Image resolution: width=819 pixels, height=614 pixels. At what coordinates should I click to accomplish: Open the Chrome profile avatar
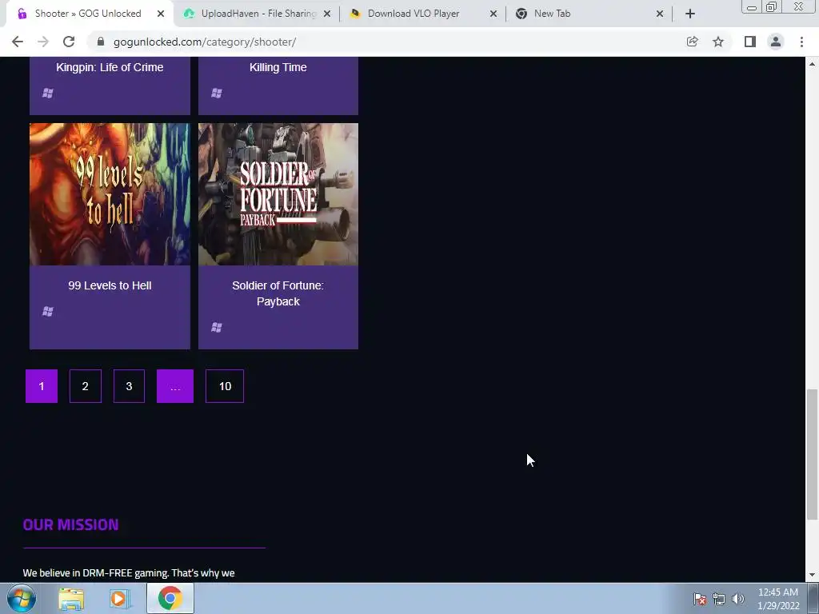[776, 42]
